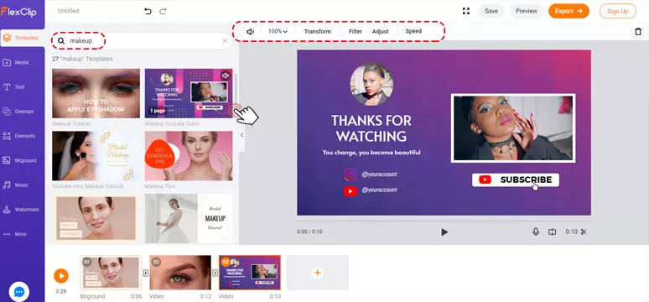Open the Speed tool
The image size is (649, 302).
coord(413,31)
